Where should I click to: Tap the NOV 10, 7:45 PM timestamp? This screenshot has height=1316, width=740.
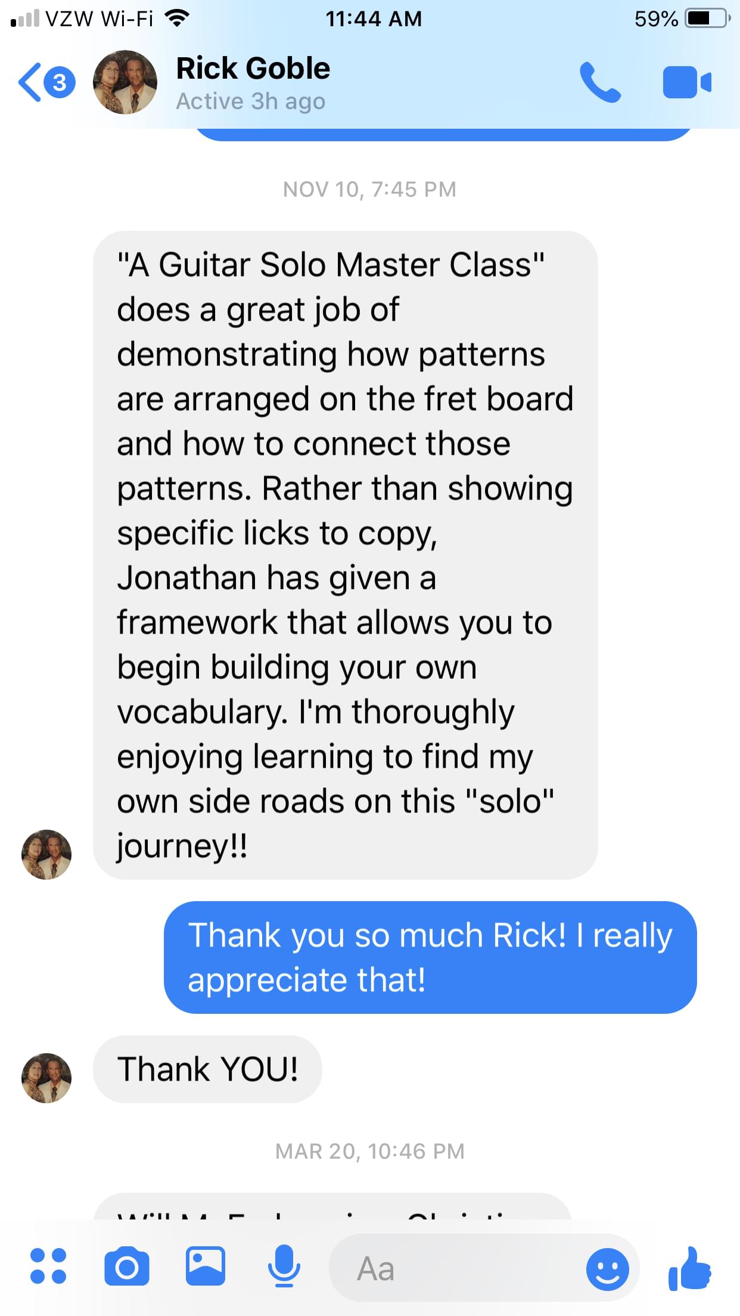pos(369,190)
